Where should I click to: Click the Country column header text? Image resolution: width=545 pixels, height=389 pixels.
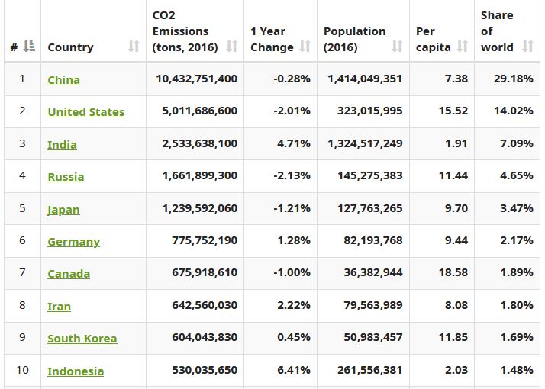(x=70, y=47)
